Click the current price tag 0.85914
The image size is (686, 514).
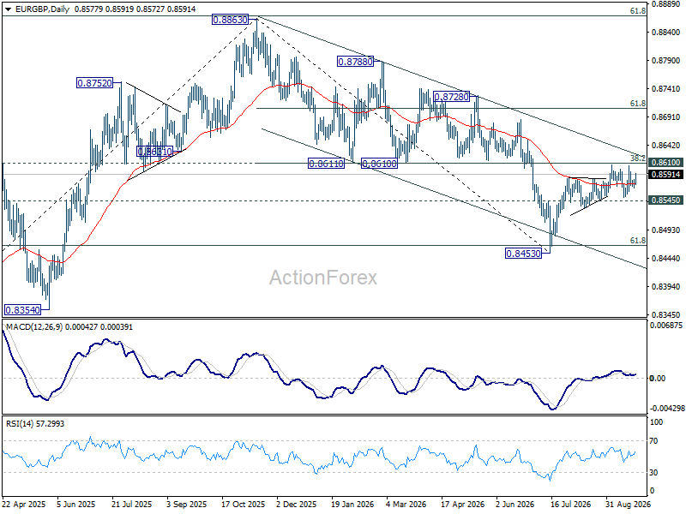pyautogui.click(x=665, y=175)
